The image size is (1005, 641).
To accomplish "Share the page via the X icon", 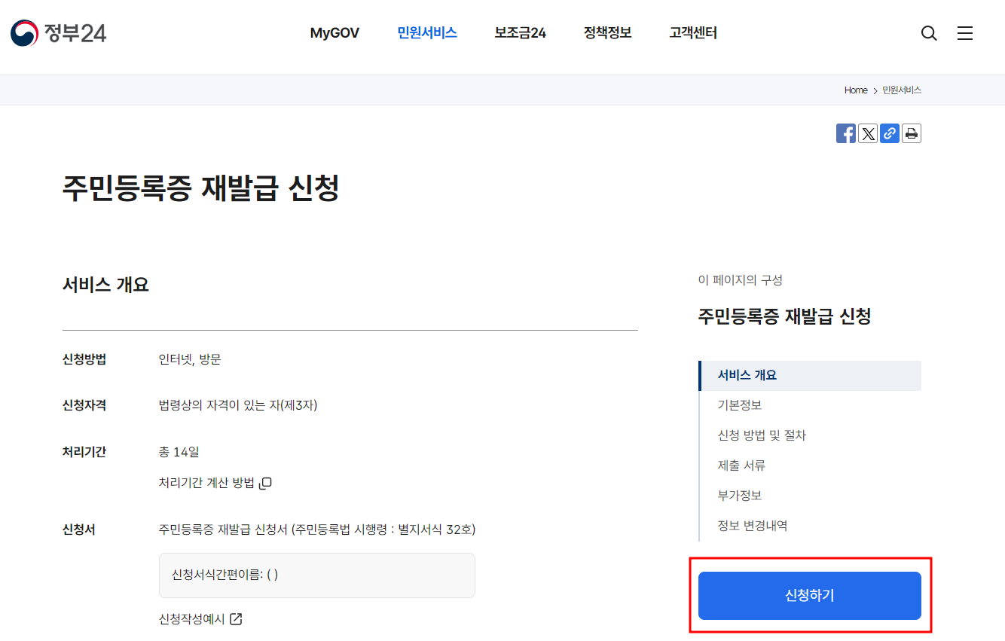I will tap(868, 133).
